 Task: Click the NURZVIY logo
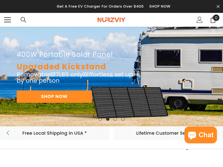coord(111,20)
